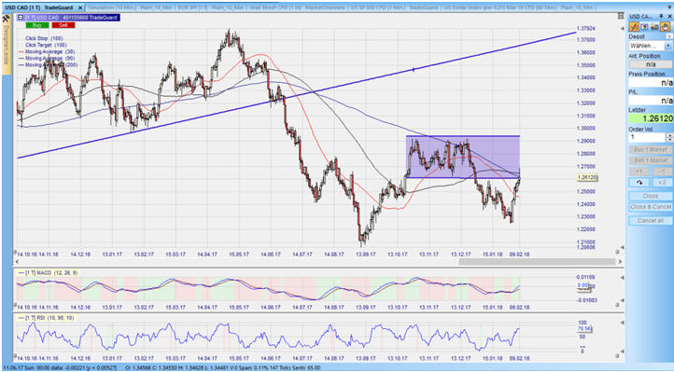The image size is (674, 372).
Task: Click the Order Vol. stepper arrows
Action: pyautogui.click(x=668, y=137)
